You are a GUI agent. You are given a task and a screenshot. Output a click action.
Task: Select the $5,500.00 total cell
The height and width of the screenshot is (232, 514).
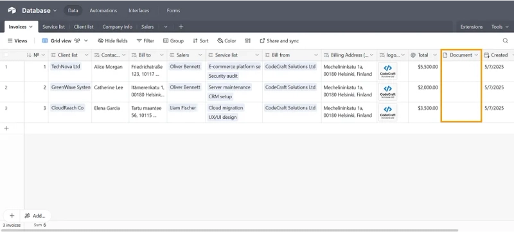(424, 71)
